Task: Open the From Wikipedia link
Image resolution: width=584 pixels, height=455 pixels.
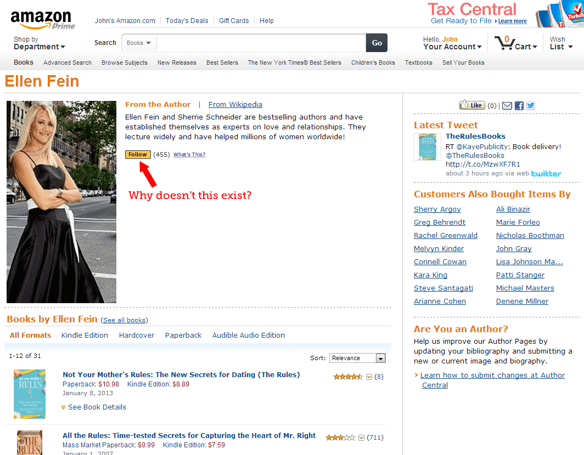Action: click(235, 104)
